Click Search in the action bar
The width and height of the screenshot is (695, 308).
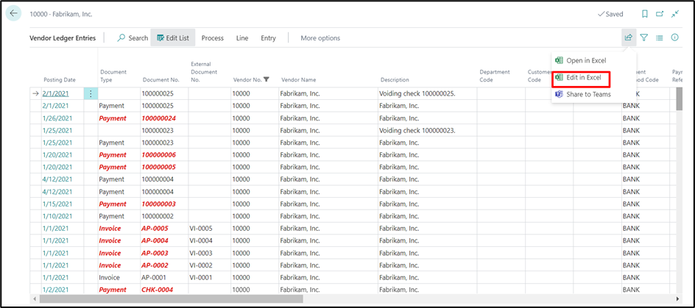tap(133, 38)
